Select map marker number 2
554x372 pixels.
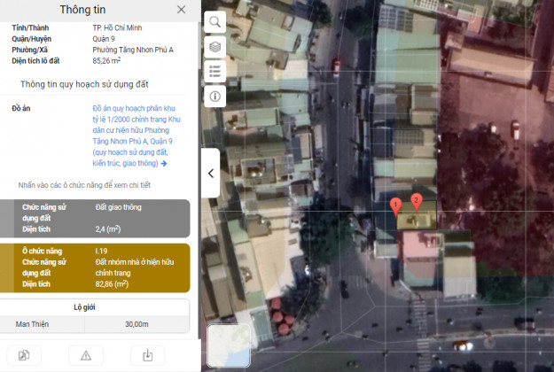(417, 203)
